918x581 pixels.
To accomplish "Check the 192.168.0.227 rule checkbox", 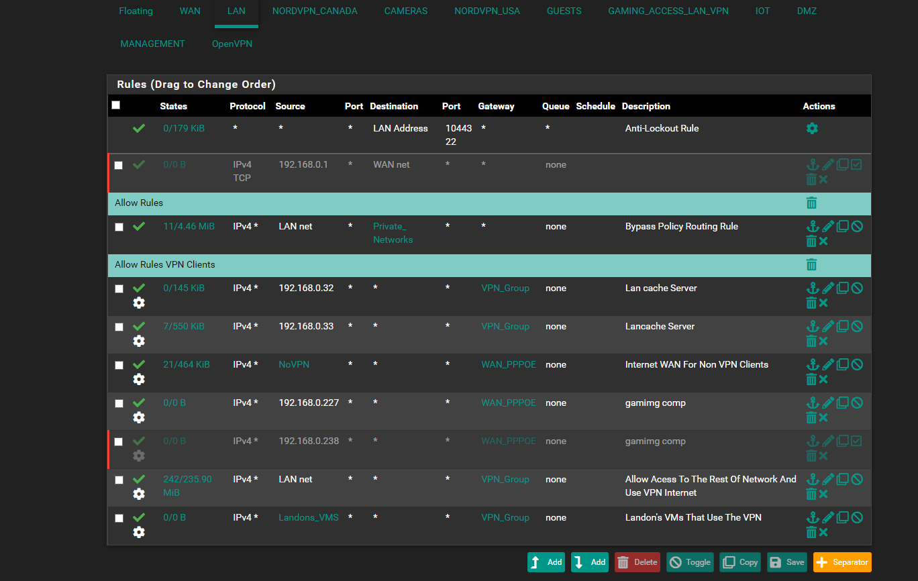I will pyautogui.click(x=119, y=403).
